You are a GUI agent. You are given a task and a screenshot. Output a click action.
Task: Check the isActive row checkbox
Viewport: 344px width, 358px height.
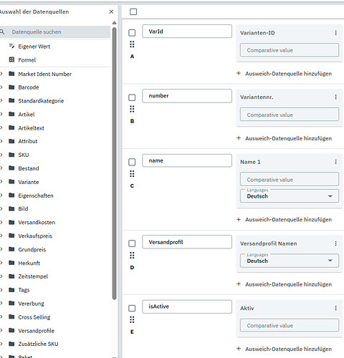click(x=132, y=308)
